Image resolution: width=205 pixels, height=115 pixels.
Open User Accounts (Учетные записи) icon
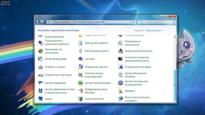pyautogui.click(x=80, y=75)
